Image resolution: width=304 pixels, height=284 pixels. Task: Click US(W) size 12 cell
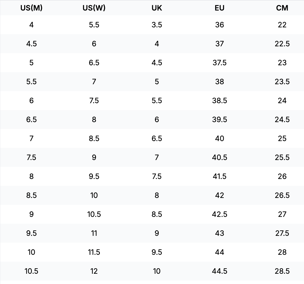94,271
